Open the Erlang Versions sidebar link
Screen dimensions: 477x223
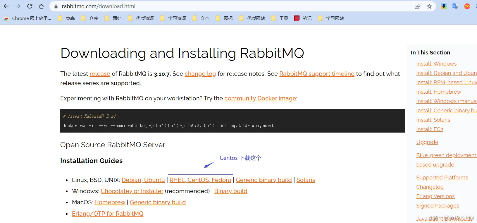[x=435, y=196]
